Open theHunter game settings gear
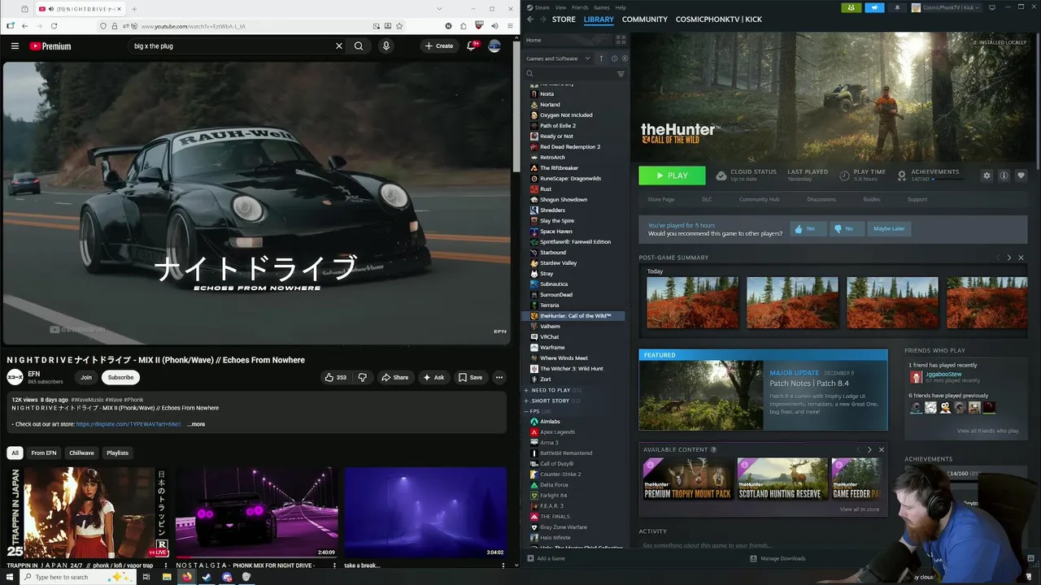The width and height of the screenshot is (1041, 585). point(987,175)
